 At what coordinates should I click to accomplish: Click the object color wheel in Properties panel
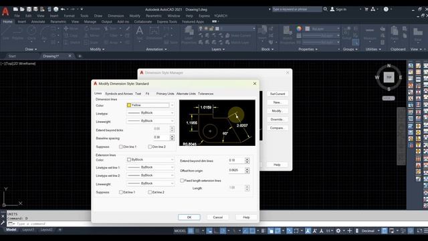pyautogui.click(x=299, y=28)
